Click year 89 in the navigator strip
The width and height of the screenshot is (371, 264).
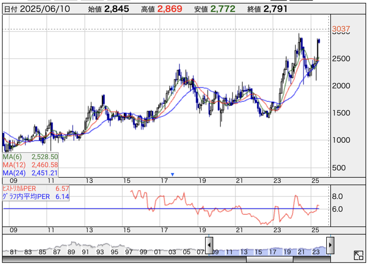coord(71,252)
